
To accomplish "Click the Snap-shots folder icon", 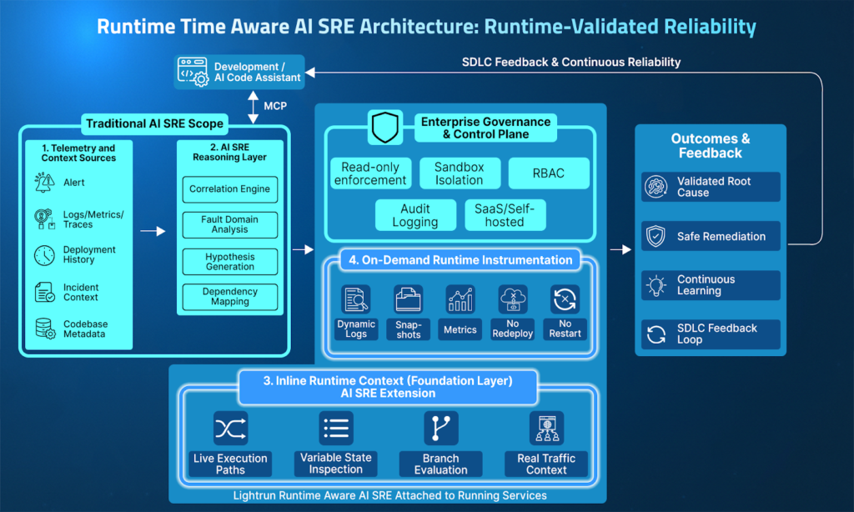I will (x=408, y=299).
